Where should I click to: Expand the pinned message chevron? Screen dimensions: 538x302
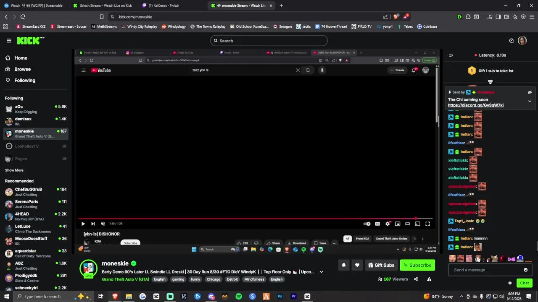530,101
